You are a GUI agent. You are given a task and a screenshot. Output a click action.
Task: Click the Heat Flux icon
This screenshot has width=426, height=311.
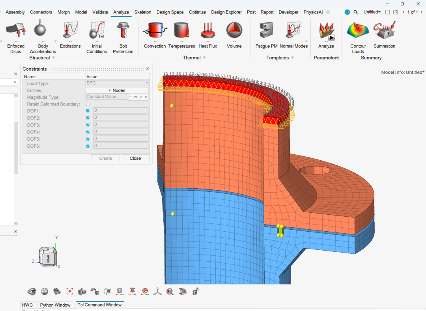click(208, 31)
